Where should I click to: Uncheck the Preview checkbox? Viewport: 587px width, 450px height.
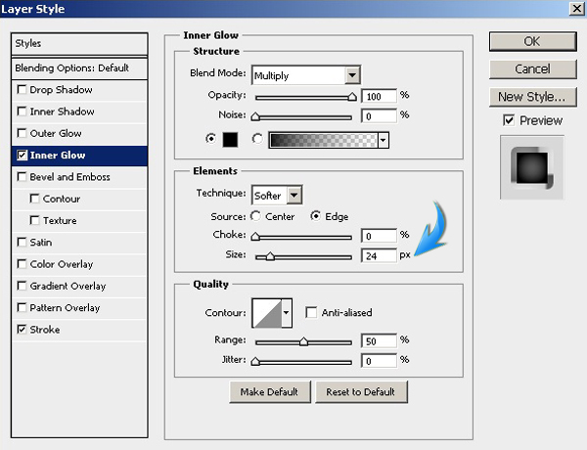509,120
